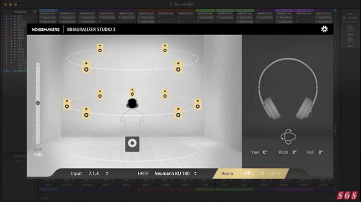Open the plugin settings gear
The height and width of the screenshot is (202, 361).
pyautogui.click(x=324, y=29)
